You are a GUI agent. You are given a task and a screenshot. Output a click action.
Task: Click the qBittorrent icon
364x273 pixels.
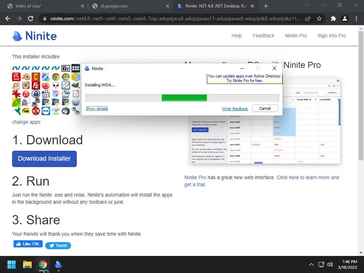pyautogui.click(x=76, y=102)
